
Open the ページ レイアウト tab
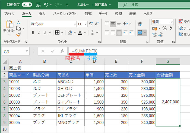pyautogui.click(x=65, y=14)
